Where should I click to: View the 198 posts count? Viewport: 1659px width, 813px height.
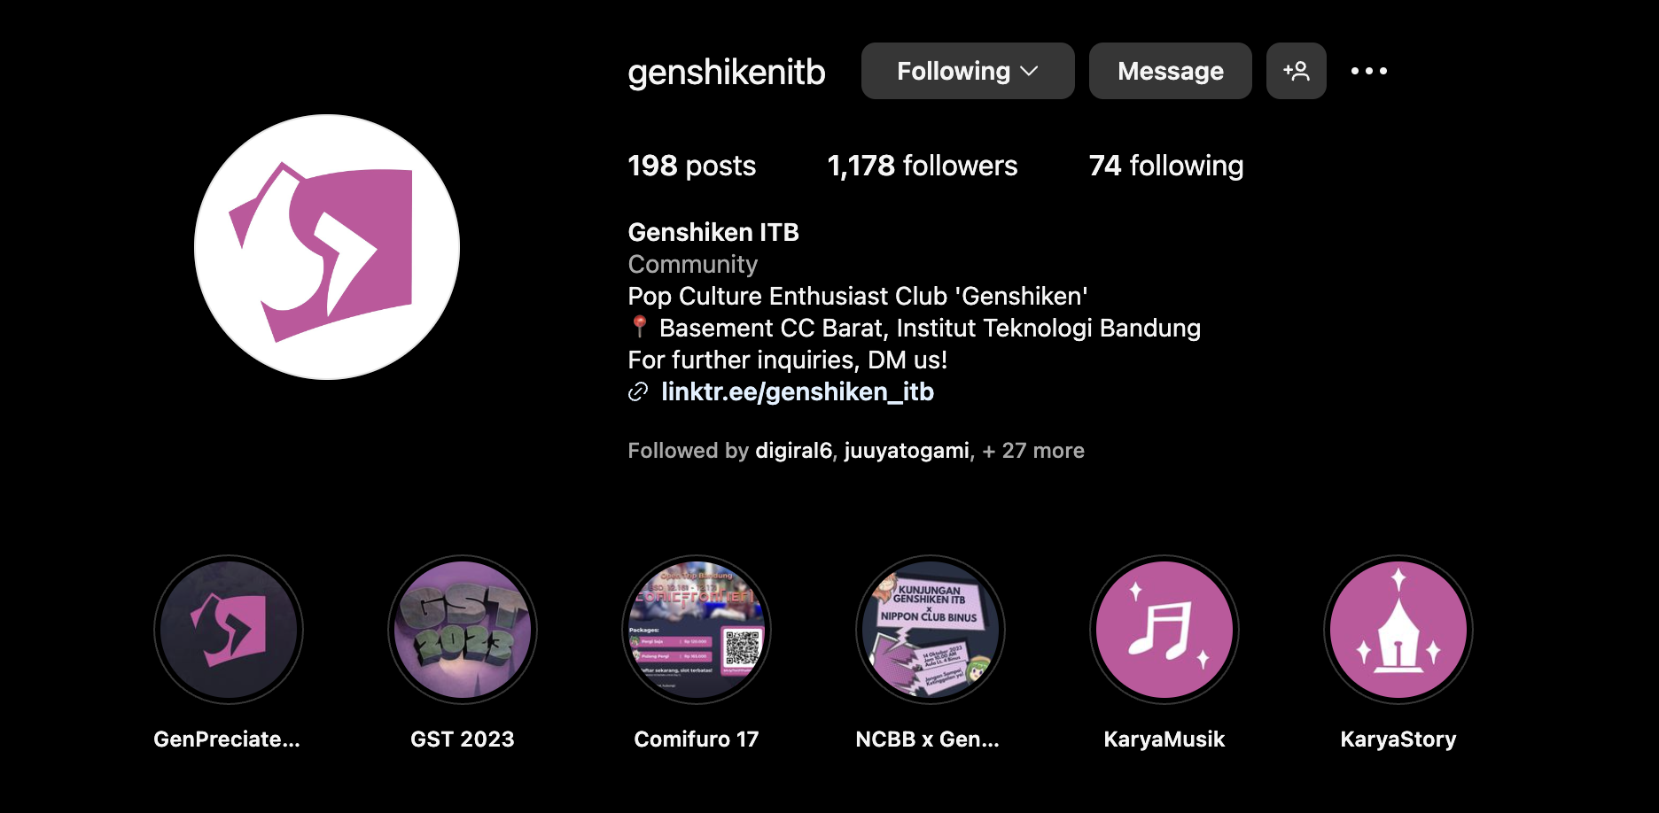coord(691,166)
